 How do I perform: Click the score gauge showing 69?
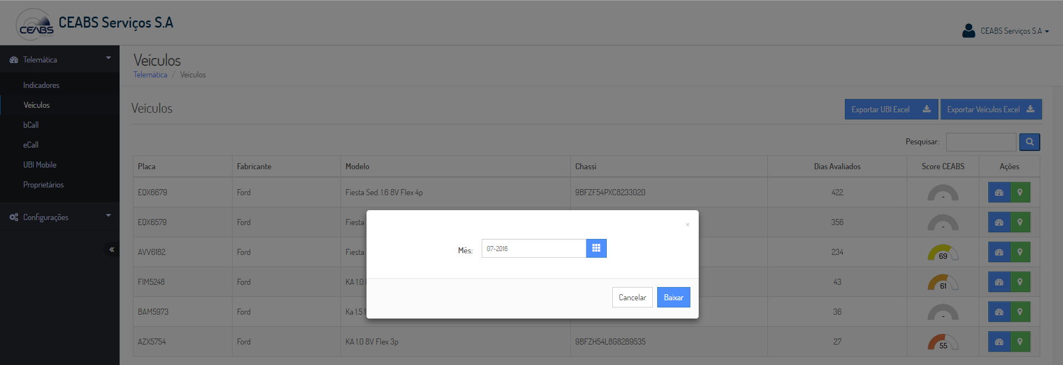[x=943, y=252]
